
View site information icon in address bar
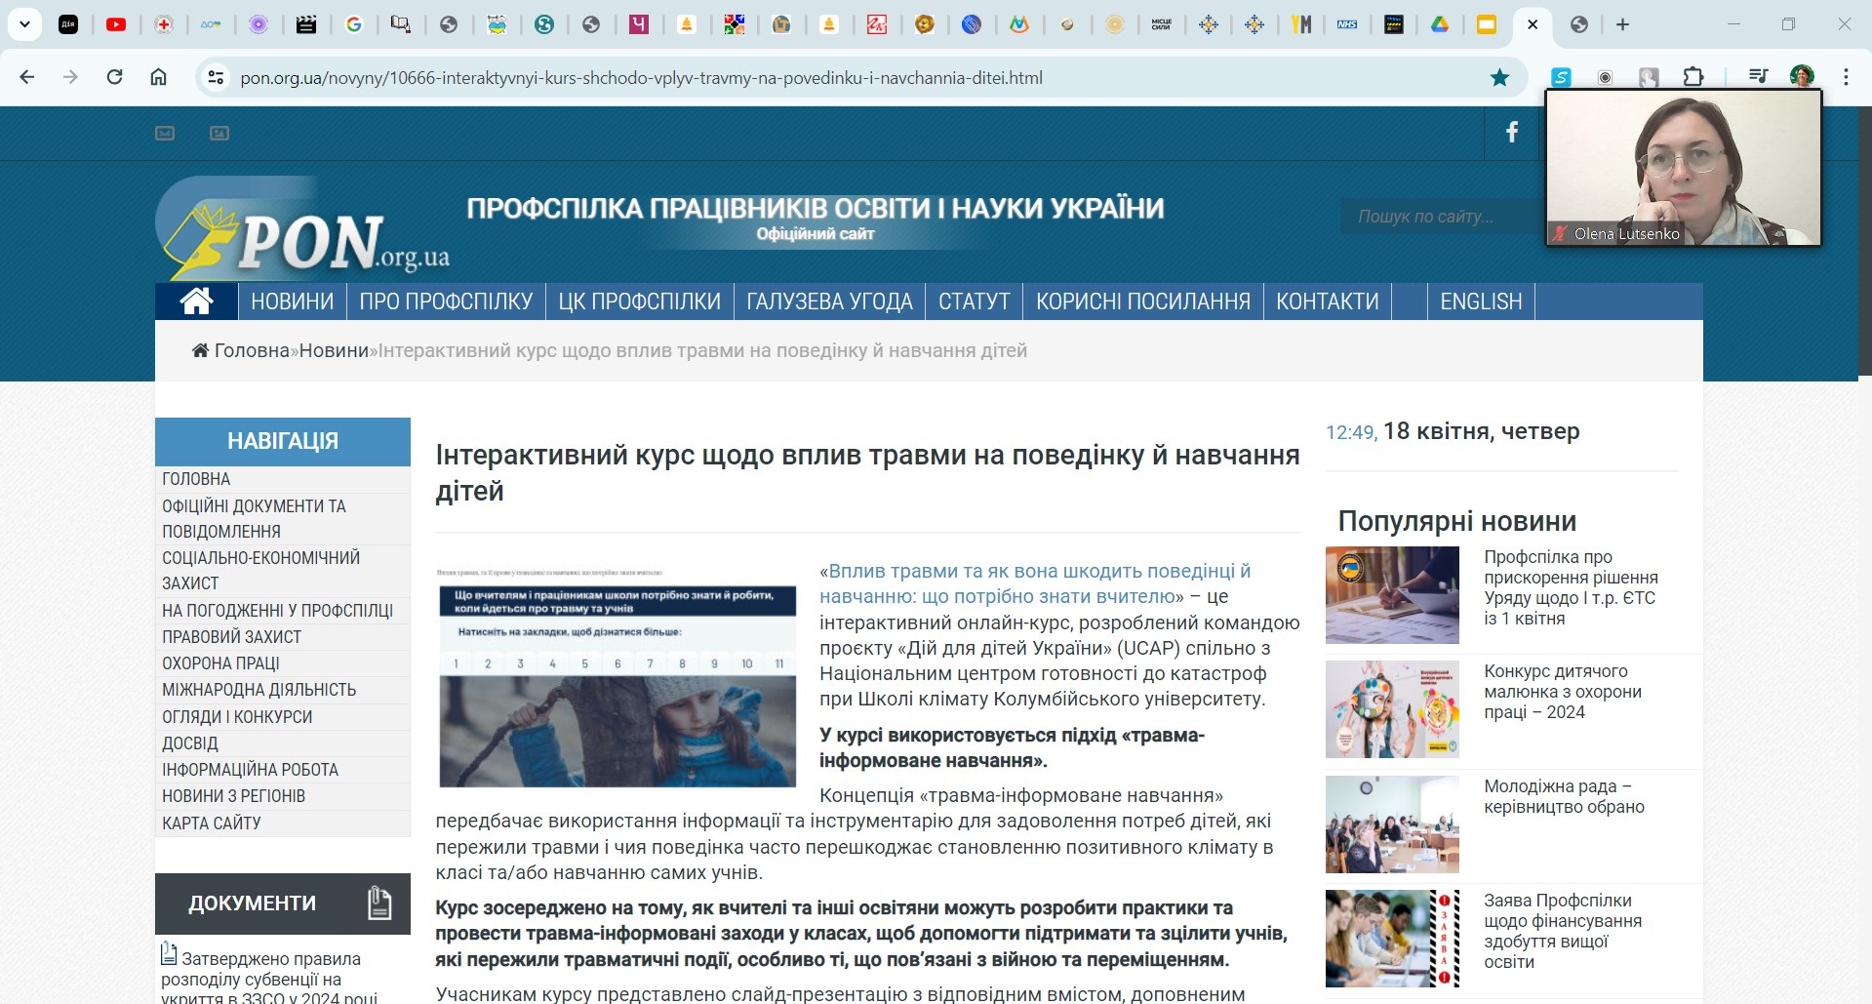(x=217, y=78)
